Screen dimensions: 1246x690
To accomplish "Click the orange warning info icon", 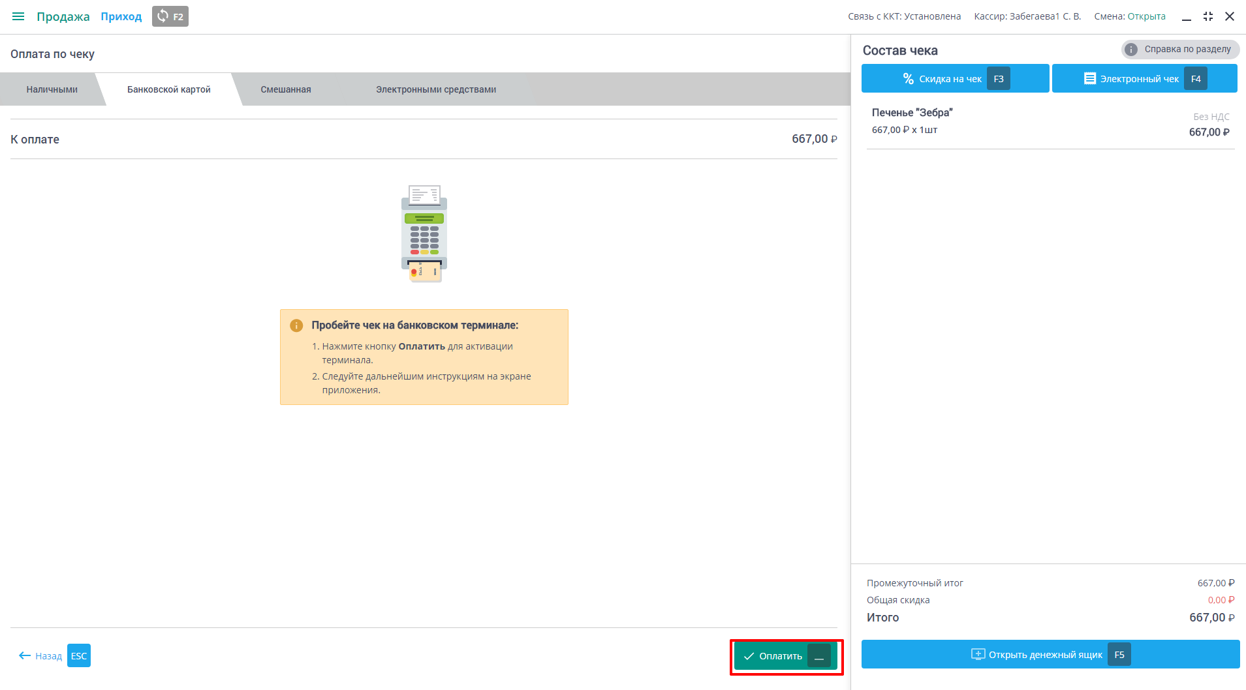I will 296,325.
